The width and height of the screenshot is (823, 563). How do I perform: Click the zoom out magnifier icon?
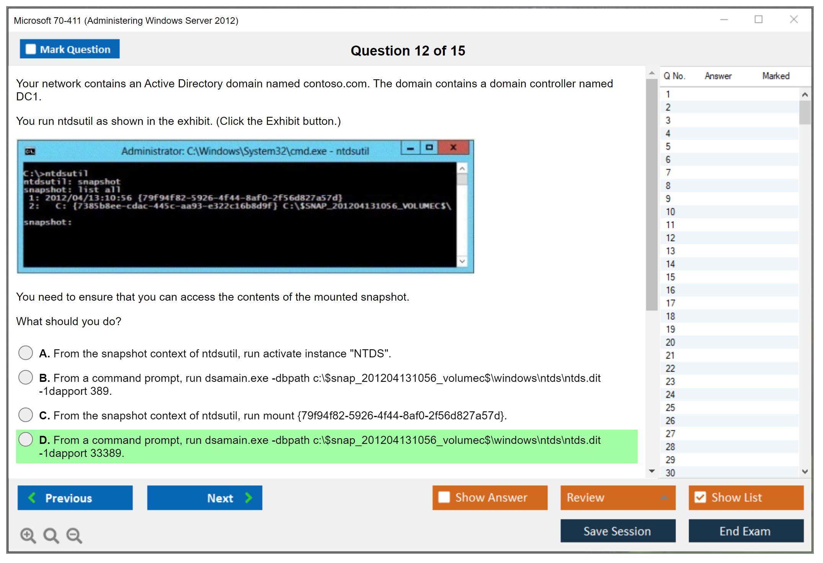[x=74, y=535]
